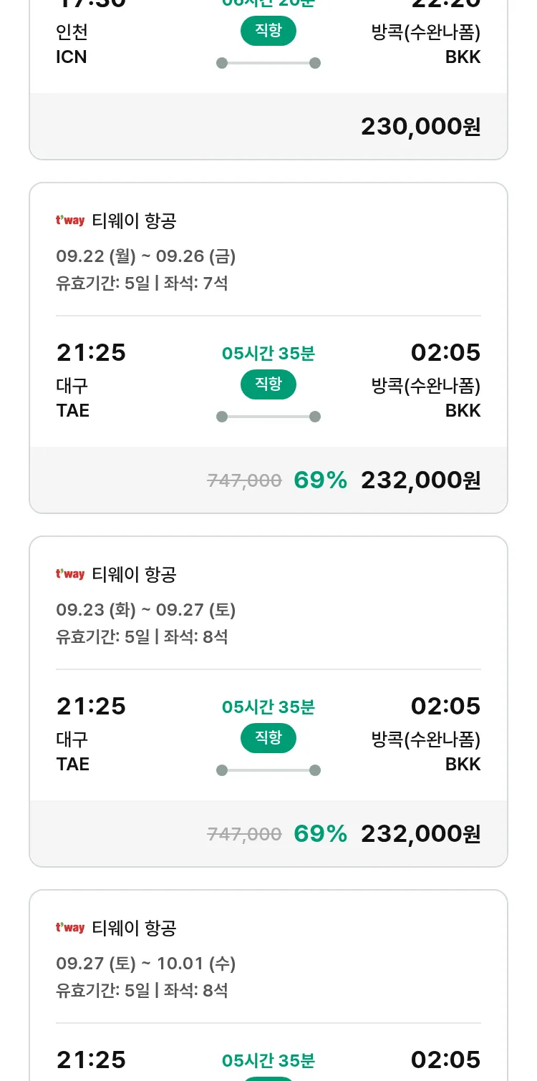Click the 직항 badge on the 09.22 flight
Viewport: 537px width, 1081px height.
pos(268,384)
